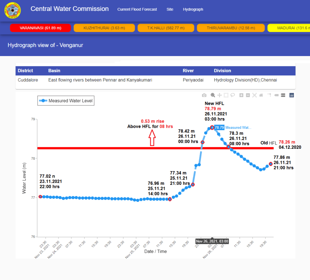Image resolution: width=310 pixels, height=280 pixels.
Task: Enable show closest data on hover
Action: 276,95
